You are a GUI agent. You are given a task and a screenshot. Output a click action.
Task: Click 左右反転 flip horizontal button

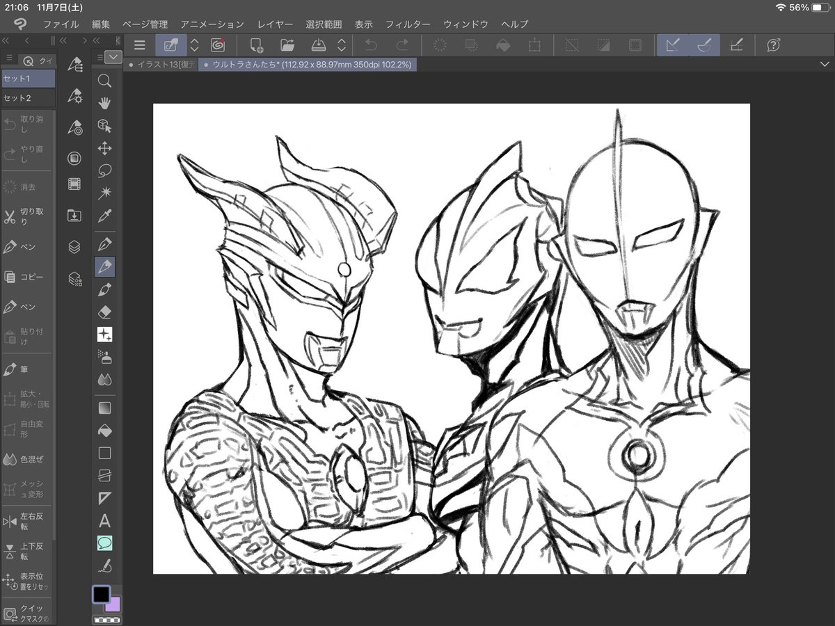(x=27, y=522)
